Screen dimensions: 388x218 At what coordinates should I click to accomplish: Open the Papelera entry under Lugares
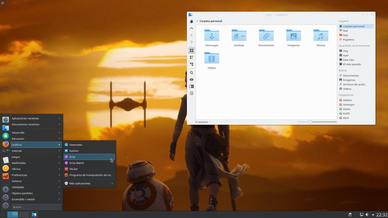pos(348,39)
